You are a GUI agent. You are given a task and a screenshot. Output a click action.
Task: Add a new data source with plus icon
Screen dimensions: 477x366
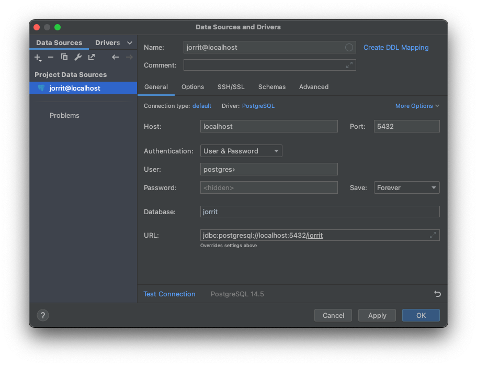click(38, 57)
